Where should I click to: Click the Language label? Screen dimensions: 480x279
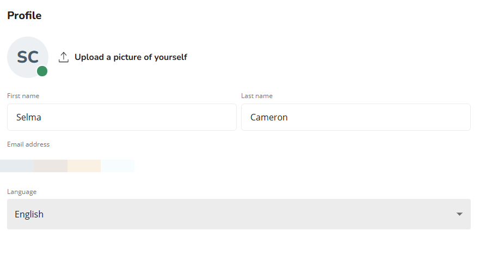point(22,192)
